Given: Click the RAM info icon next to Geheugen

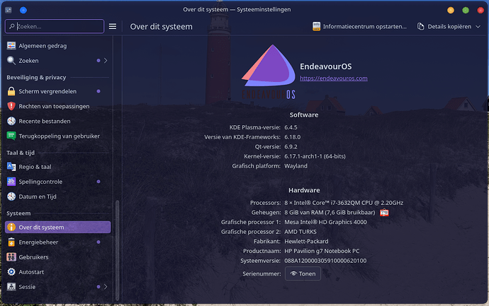Looking at the screenshot, I should click(x=385, y=212).
